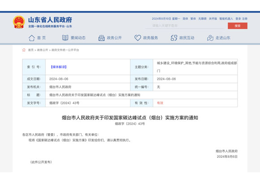Click the 登录 link

pos(238,18)
